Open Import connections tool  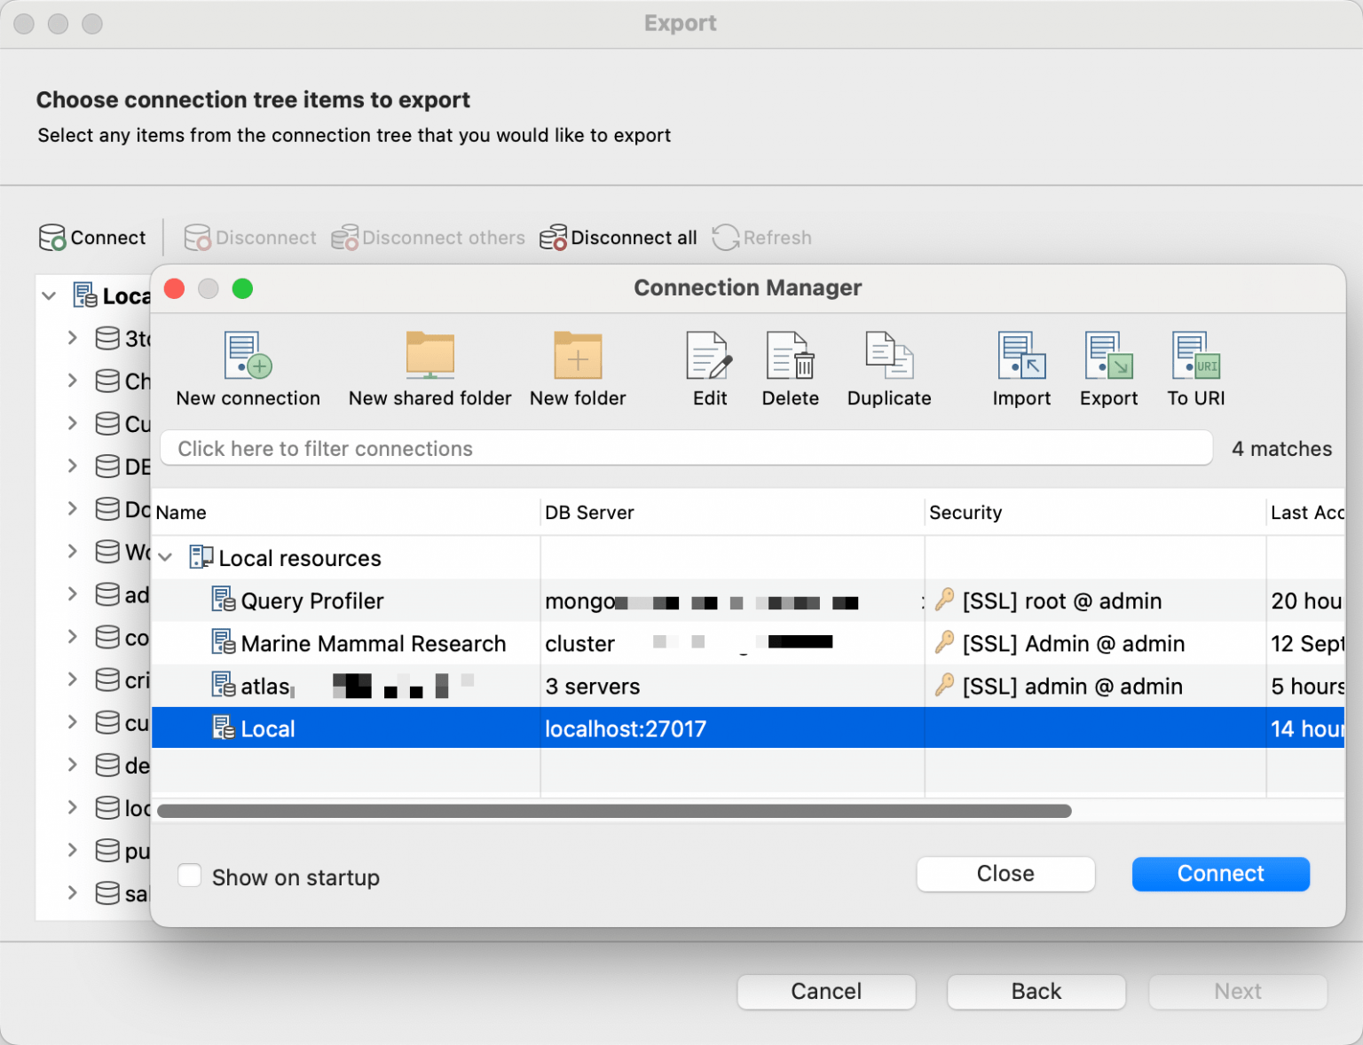(x=1021, y=357)
